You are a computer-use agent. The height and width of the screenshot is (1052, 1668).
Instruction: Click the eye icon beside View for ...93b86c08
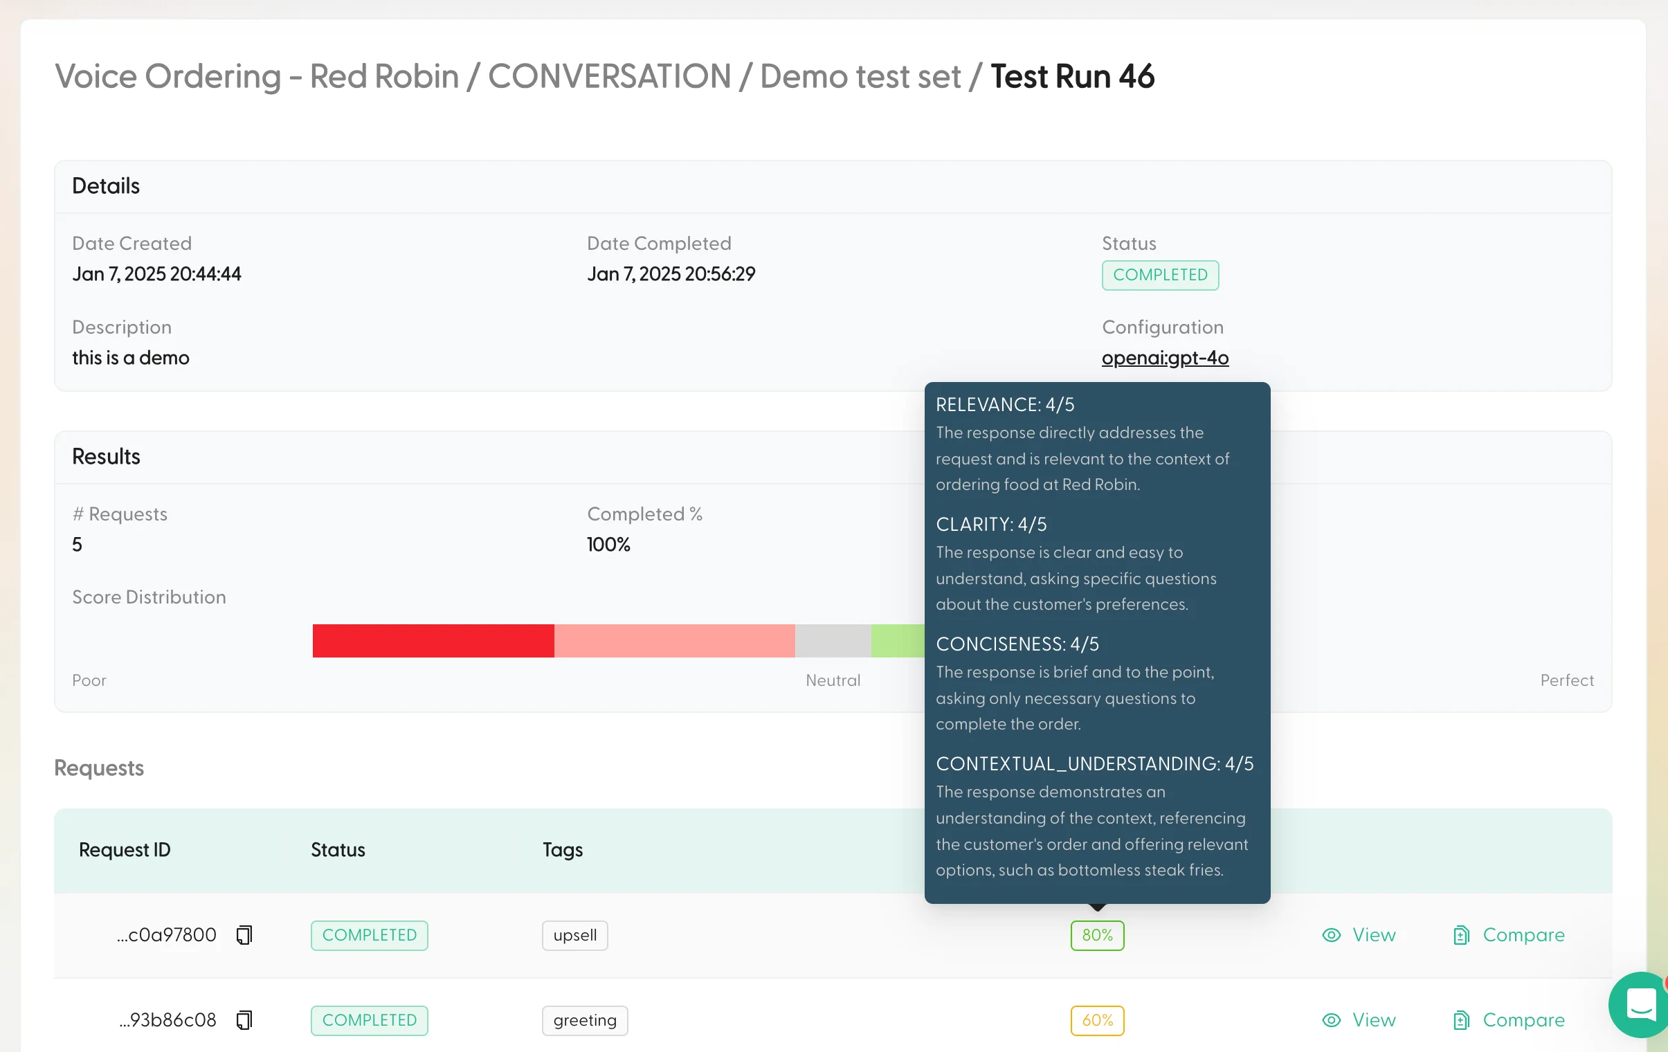tap(1331, 1020)
